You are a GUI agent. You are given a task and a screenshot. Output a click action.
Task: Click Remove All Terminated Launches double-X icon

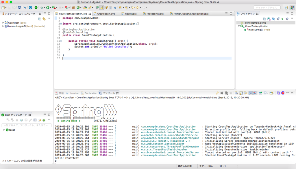point(227,93)
